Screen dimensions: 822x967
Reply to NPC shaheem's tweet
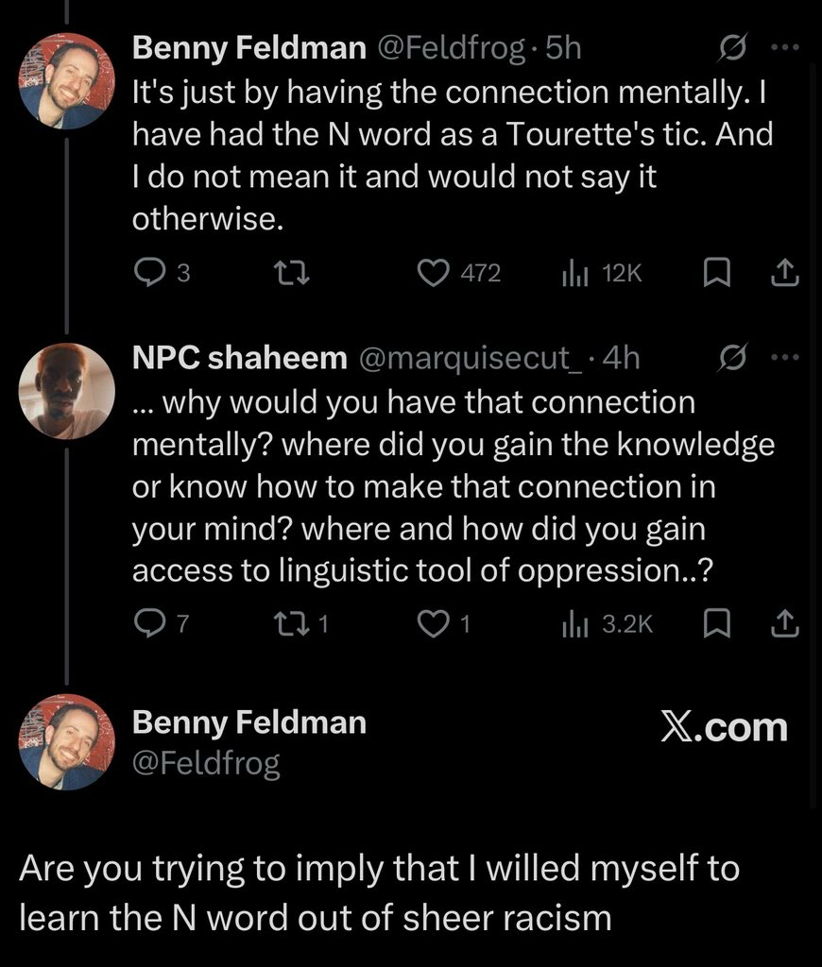[149, 624]
